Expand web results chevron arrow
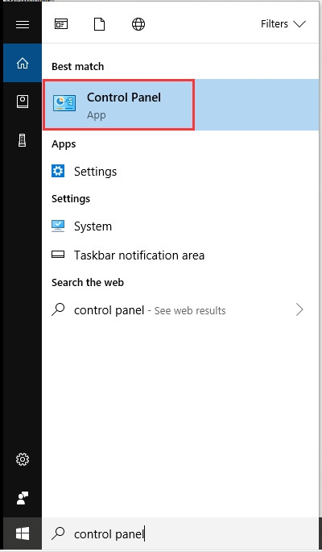 (x=299, y=309)
